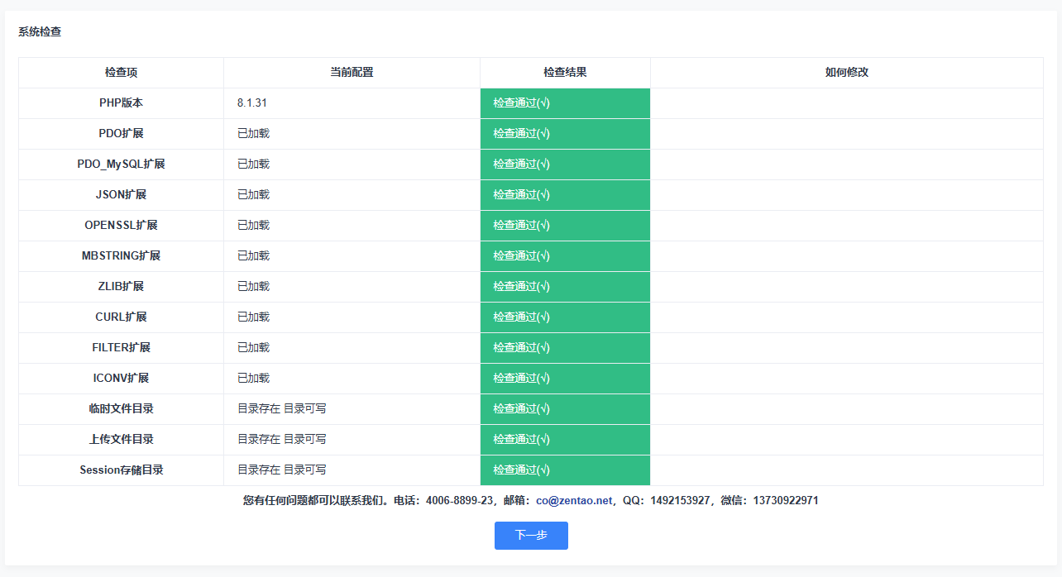Select the OPENSSL扩展 row label

121,226
